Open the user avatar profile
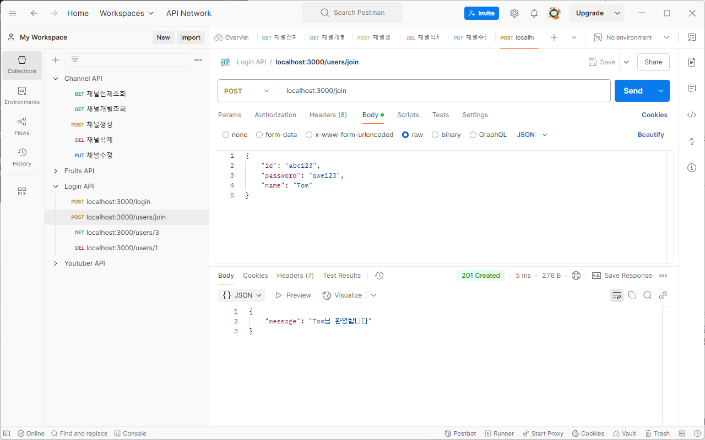 coord(554,13)
